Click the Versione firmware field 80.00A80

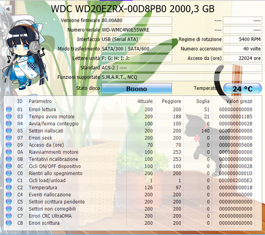(x=137, y=21)
